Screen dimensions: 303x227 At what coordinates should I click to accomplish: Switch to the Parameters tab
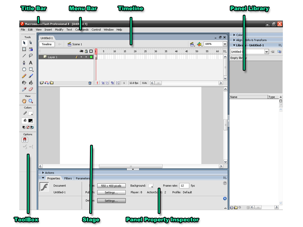[83, 178]
